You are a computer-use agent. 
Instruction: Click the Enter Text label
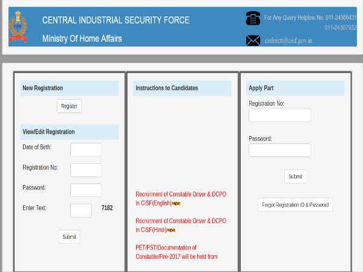click(34, 208)
